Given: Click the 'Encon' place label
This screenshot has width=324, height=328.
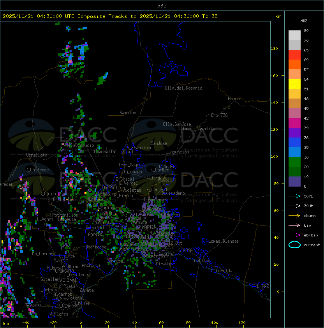Looking at the screenshot, I should pos(234,99).
